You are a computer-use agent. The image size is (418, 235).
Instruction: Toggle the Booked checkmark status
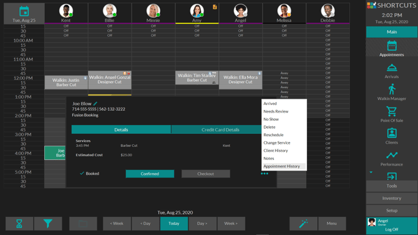[x=90, y=174]
